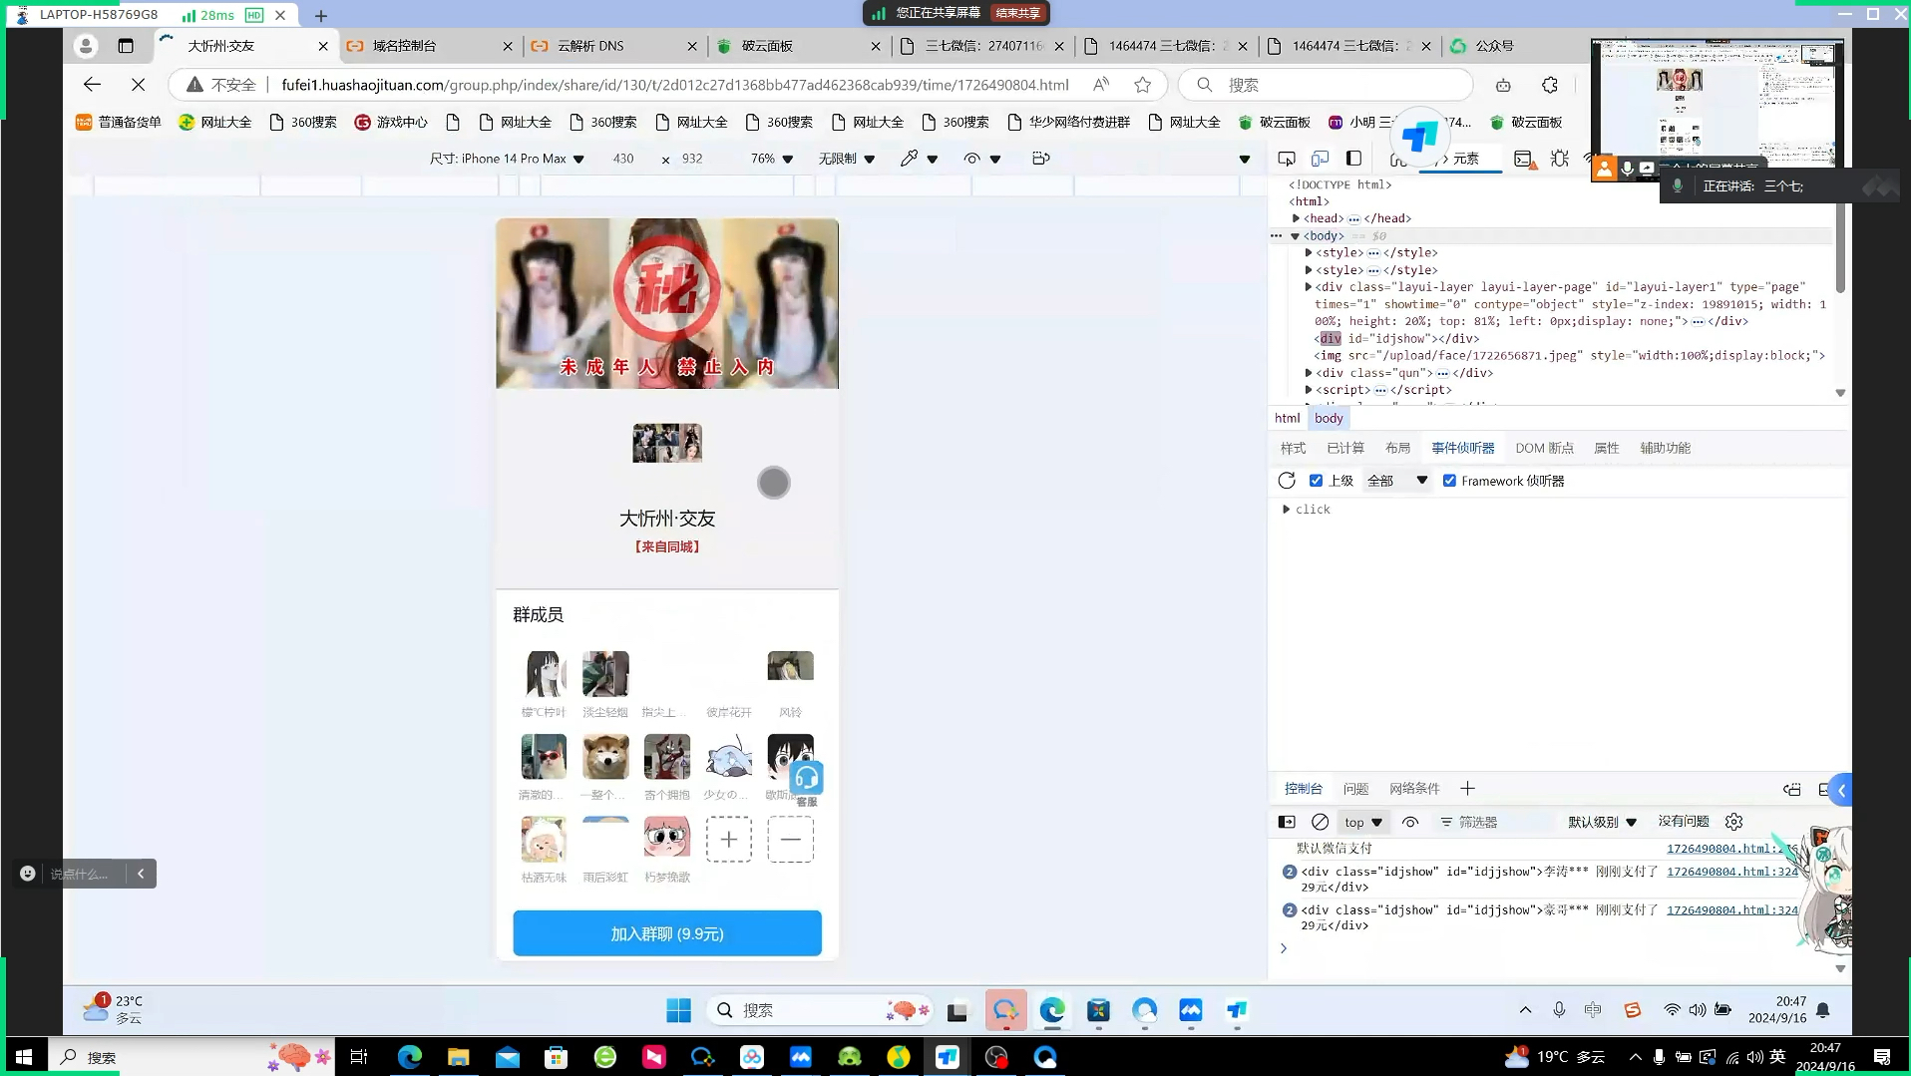The image size is (1911, 1076).
Task: Switch to the 已计算 computed tab
Action: pos(1345,449)
